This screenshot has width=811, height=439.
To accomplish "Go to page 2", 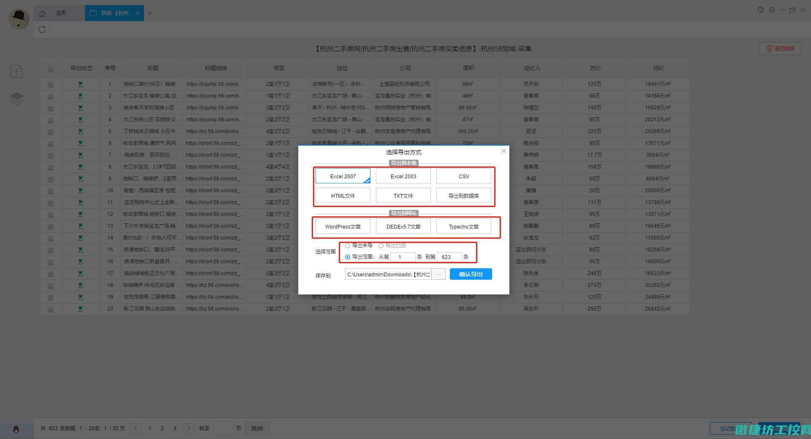I will [162, 428].
